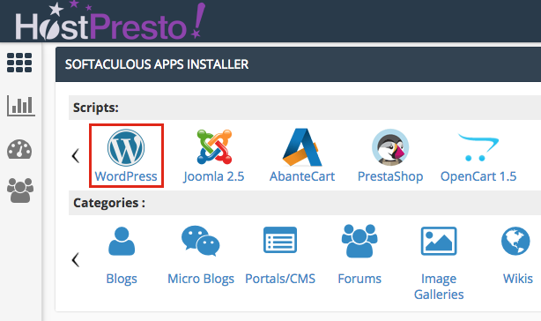
Task: Click the WordPress logo icon
Action: click(126, 148)
